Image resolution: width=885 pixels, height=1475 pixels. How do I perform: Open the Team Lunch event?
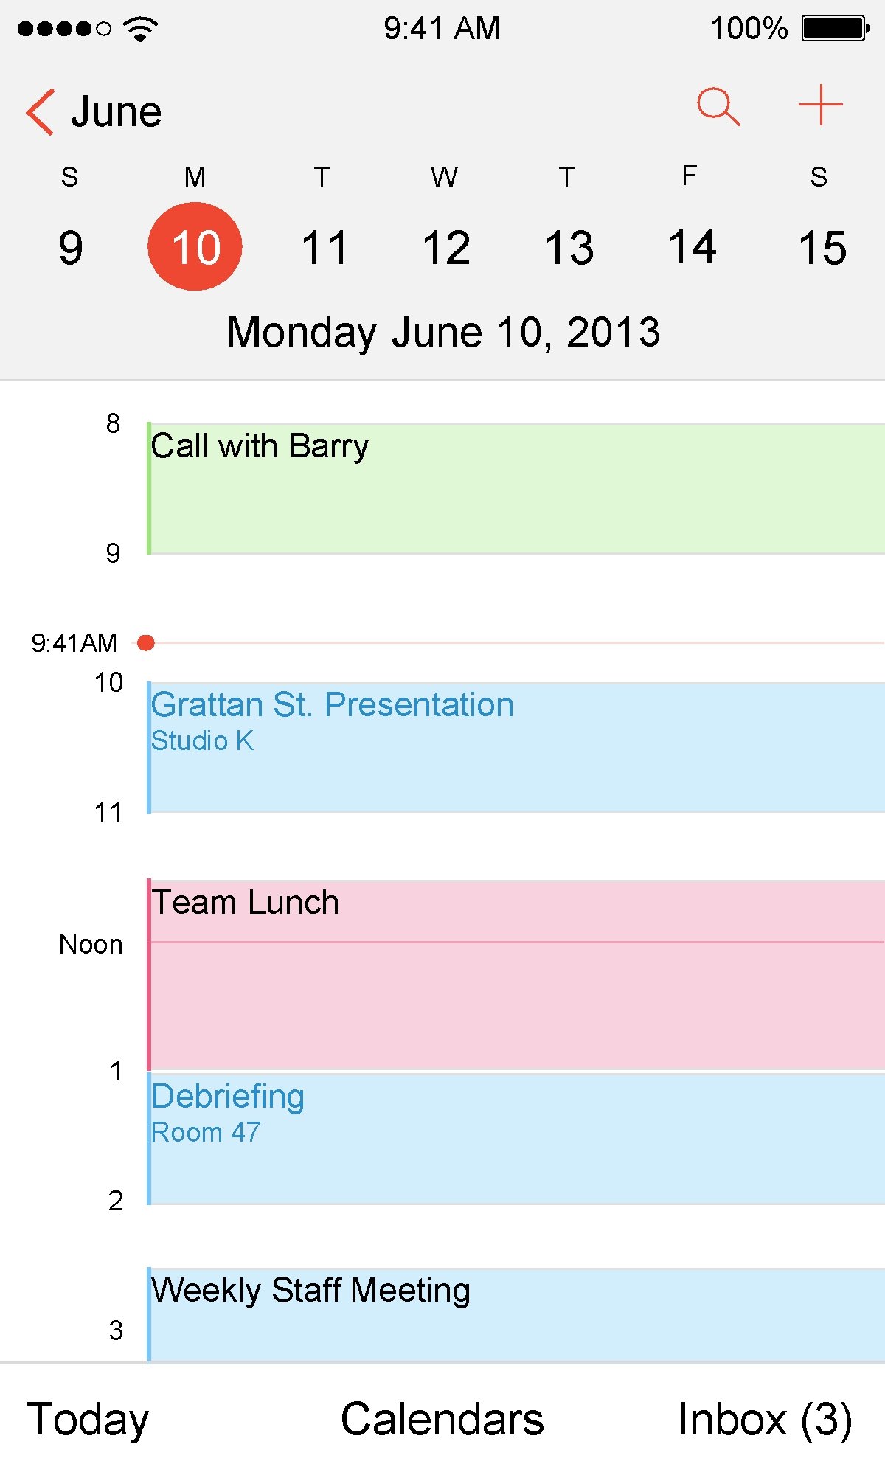pos(516,975)
